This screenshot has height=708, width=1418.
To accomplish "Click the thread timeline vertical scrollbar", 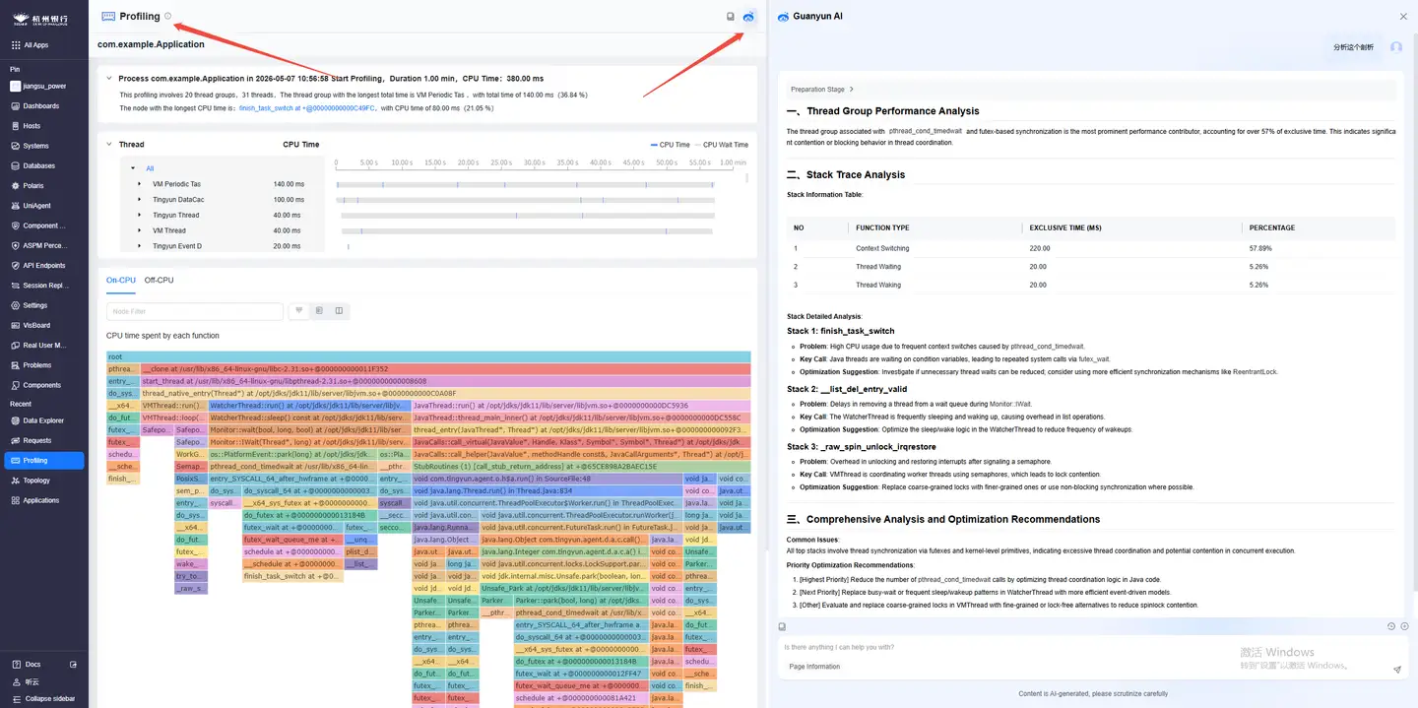I will click(746, 178).
